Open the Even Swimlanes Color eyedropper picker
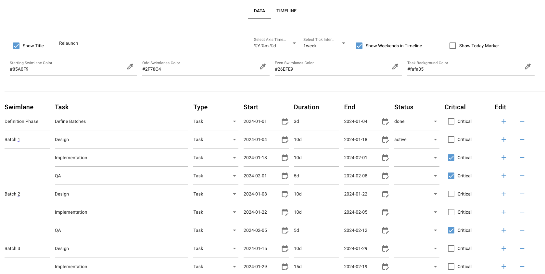The image size is (545, 274). click(x=395, y=66)
